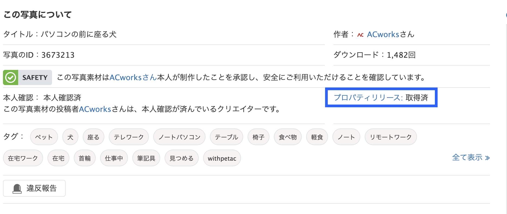Image resolution: width=507 pixels, height=214 pixels.
Task: Report a violation with 違反報告 button
Action: [x=34, y=188]
